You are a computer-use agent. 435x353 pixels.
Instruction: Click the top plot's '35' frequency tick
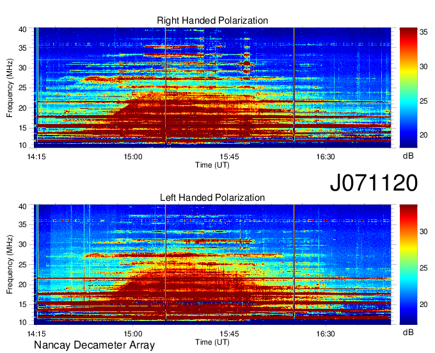point(22,48)
